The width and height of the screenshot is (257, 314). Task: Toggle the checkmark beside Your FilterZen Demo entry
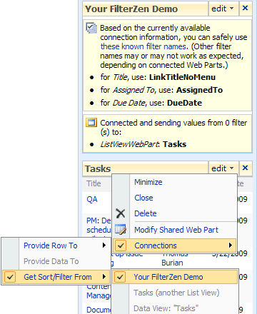click(120, 277)
